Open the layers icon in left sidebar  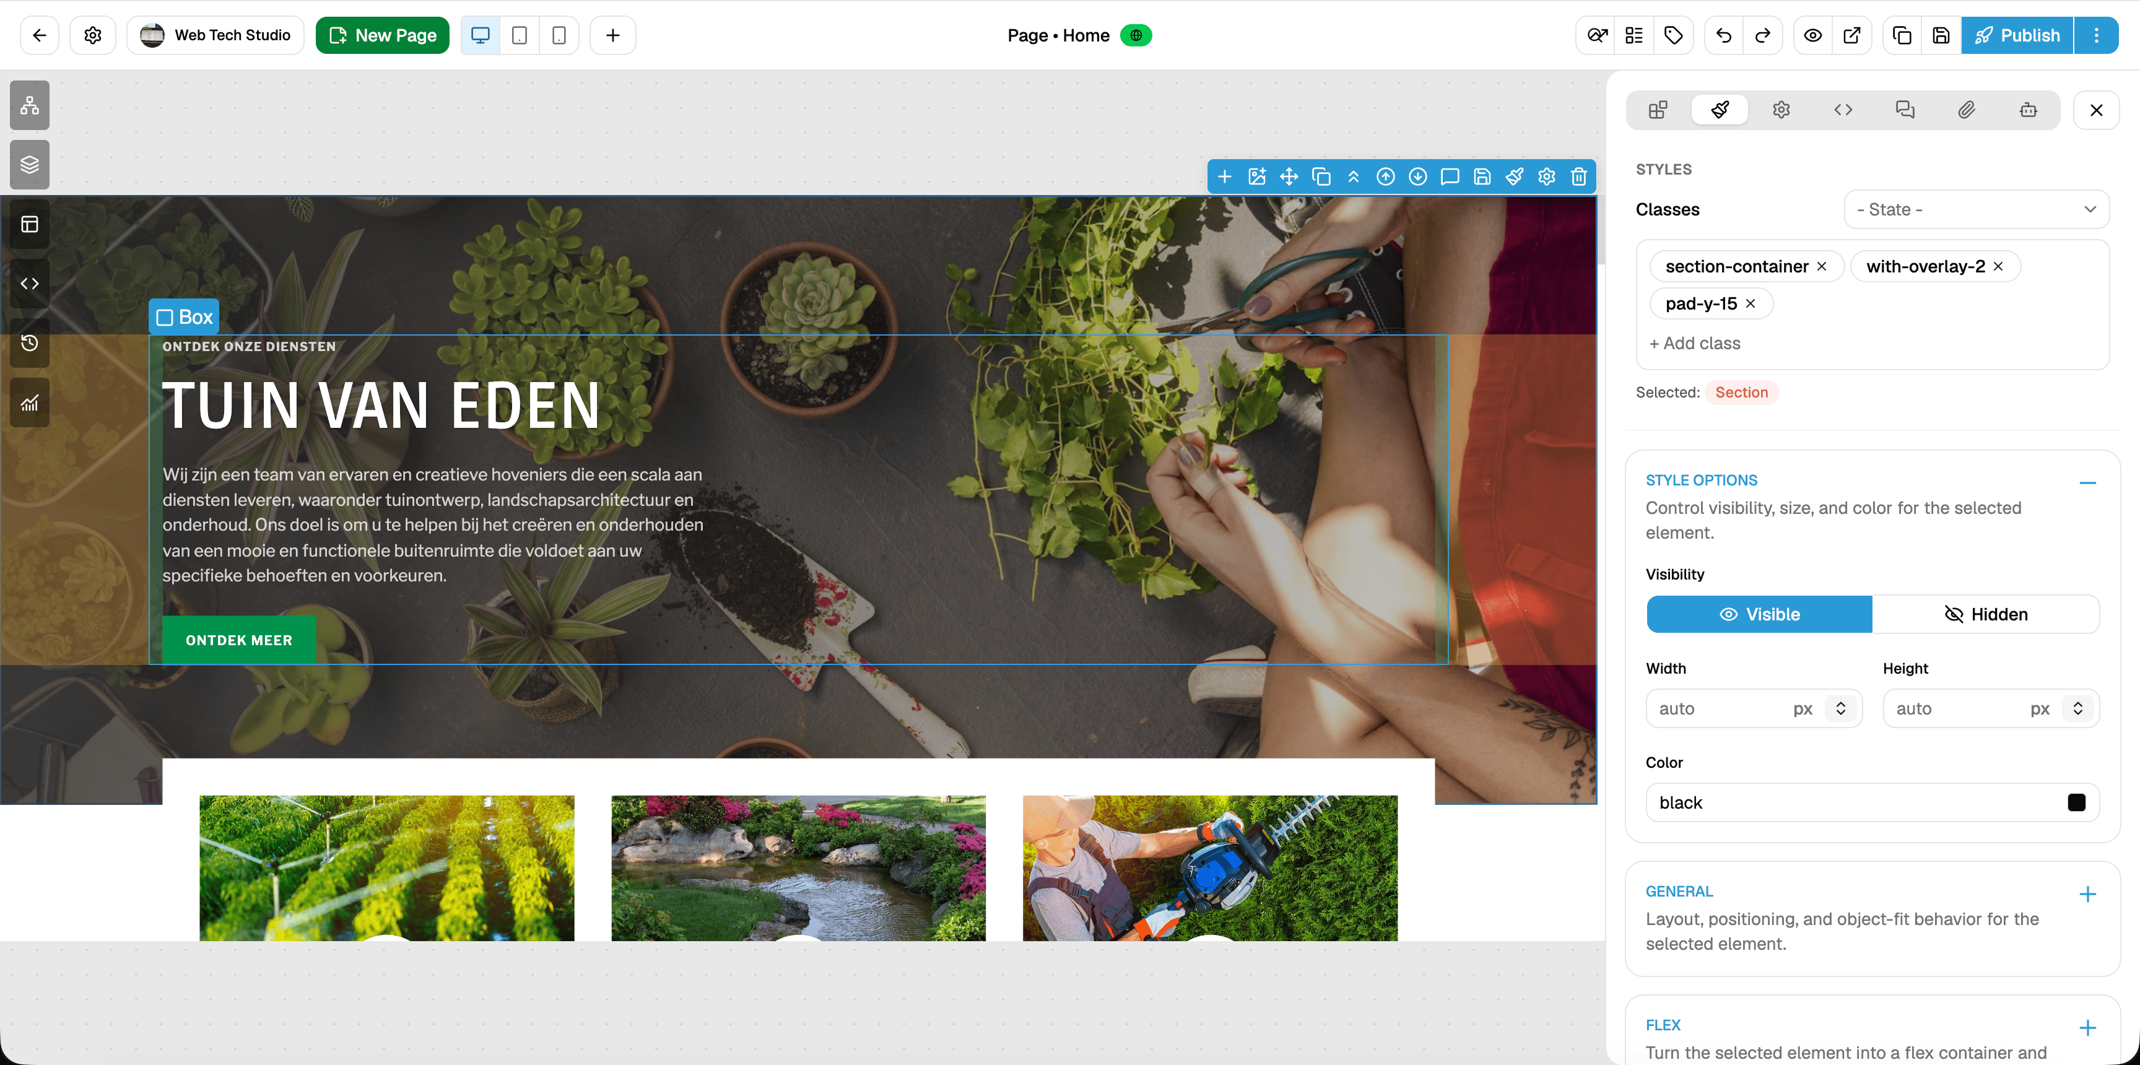[x=30, y=165]
